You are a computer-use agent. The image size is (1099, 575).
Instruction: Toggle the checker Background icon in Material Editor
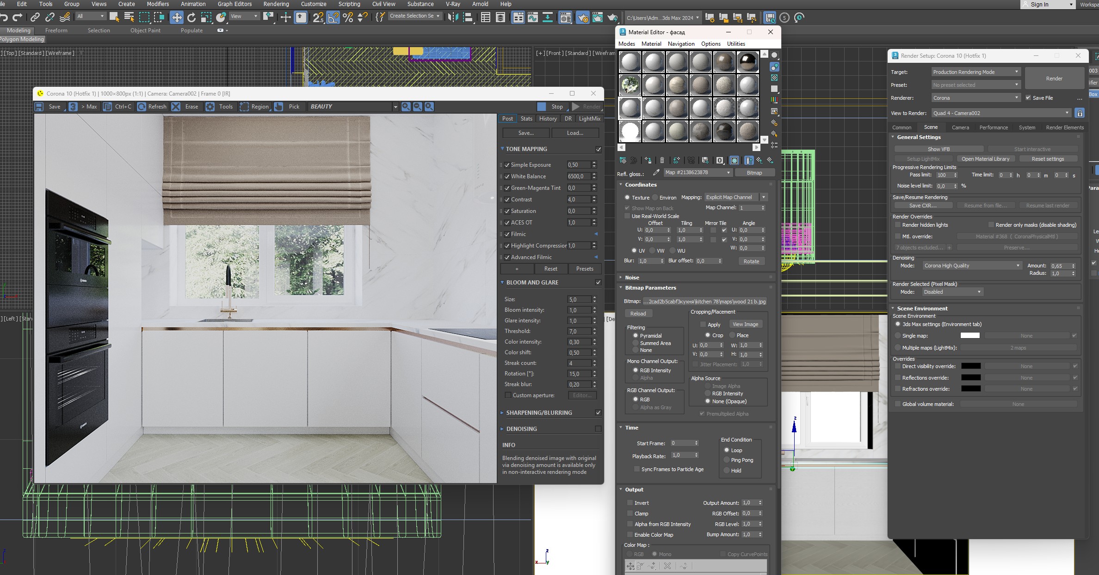(x=774, y=78)
